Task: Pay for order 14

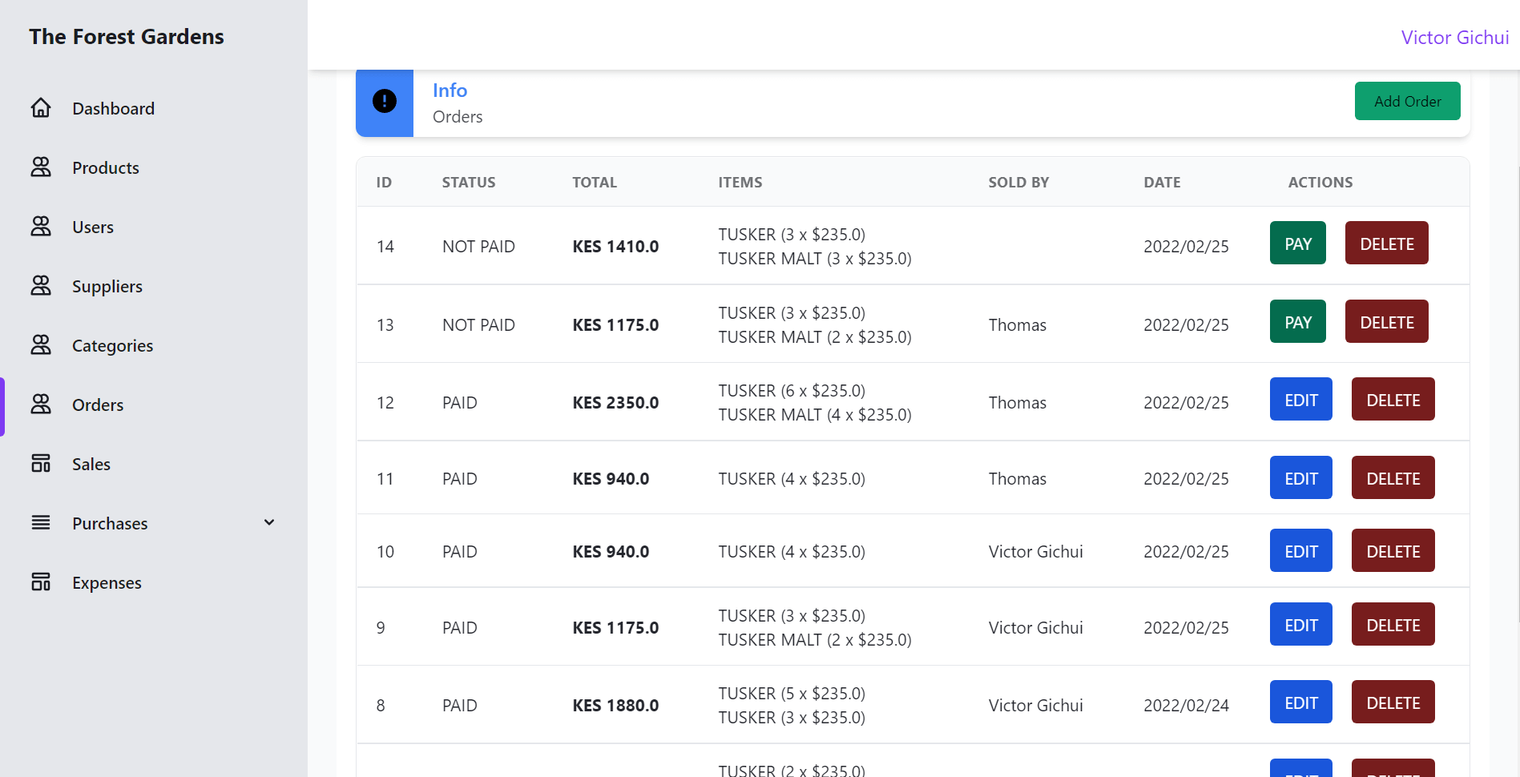Action: click(x=1297, y=244)
